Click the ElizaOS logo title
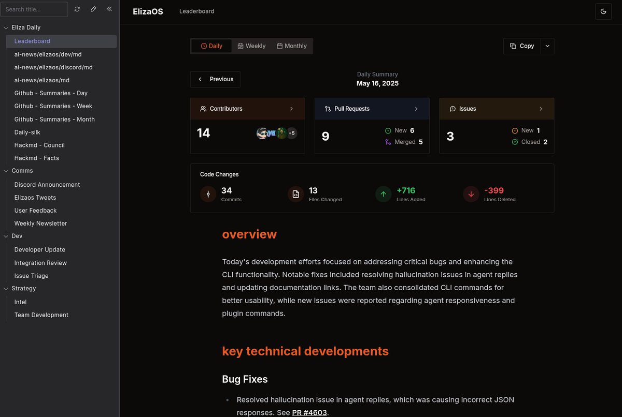622x417 pixels. [x=148, y=11]
